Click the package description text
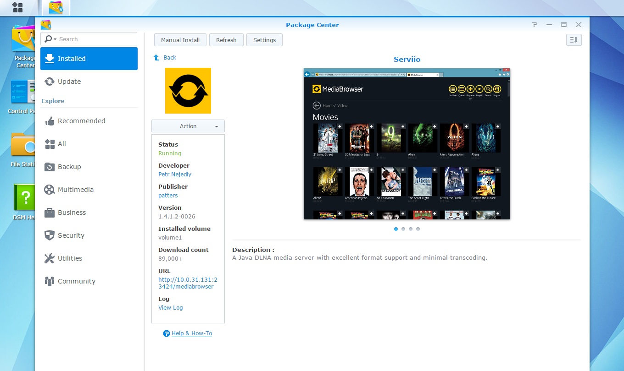The image size is (624, 371). (360, 257)
